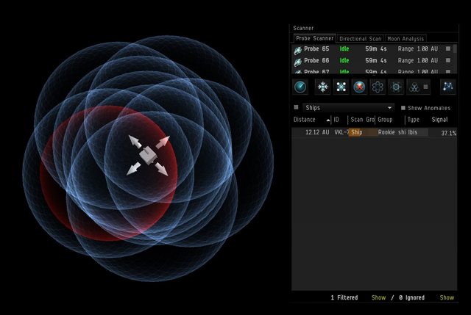The image size is (471, 315).
Task: Click the lower-left pointing probe arrow
Action: 133,169
